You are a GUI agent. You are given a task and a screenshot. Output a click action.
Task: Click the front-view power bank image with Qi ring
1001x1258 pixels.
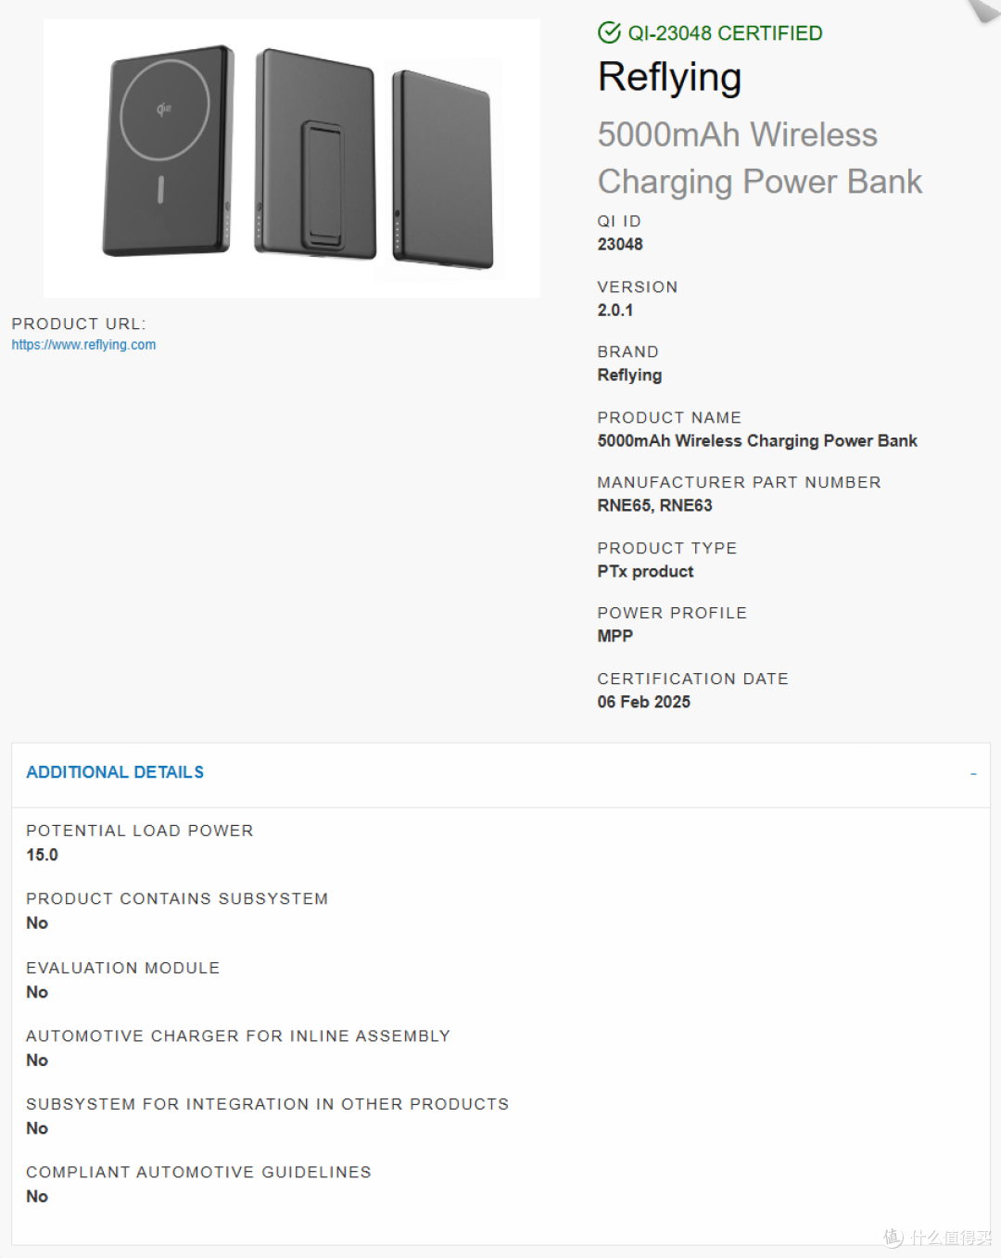coord(168,151)
